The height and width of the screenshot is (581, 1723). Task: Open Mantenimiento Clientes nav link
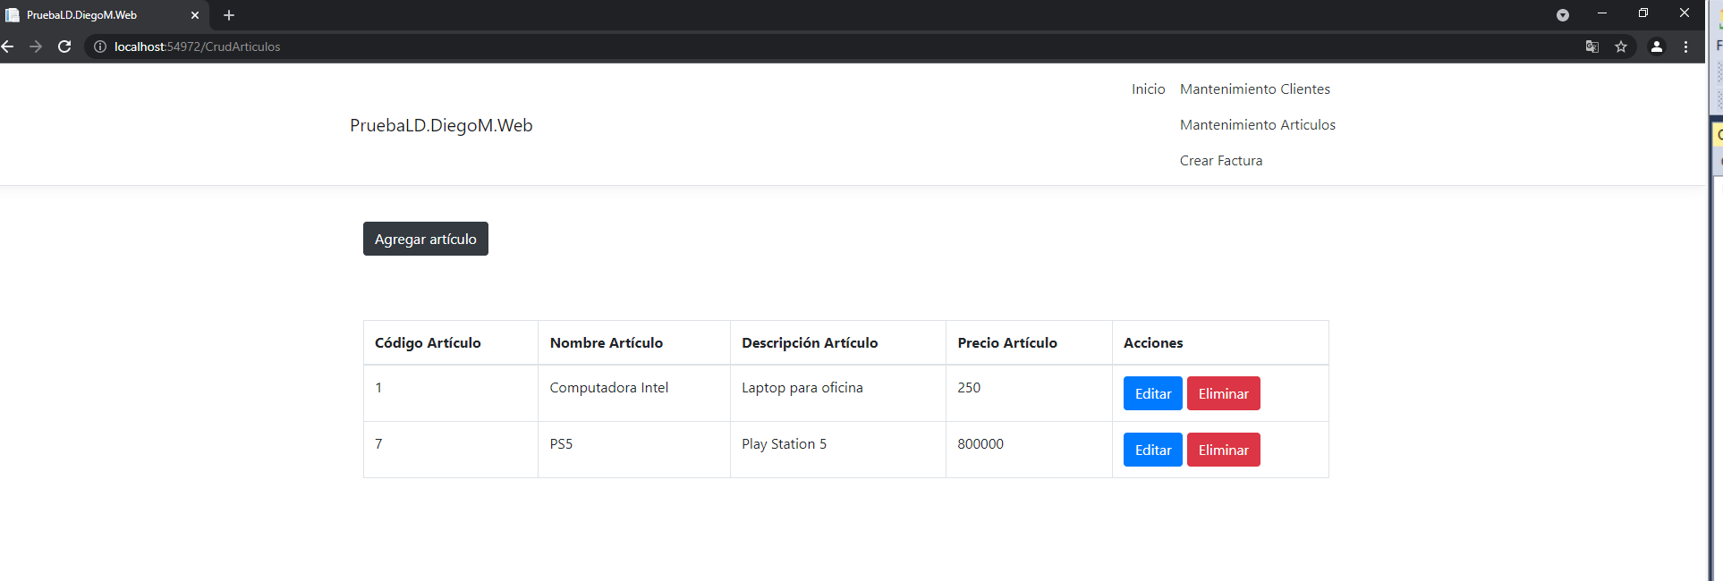[x=1254, y=89]
